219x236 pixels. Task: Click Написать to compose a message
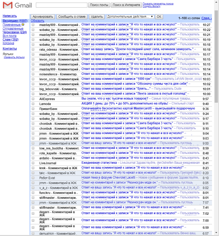point(10,16)
